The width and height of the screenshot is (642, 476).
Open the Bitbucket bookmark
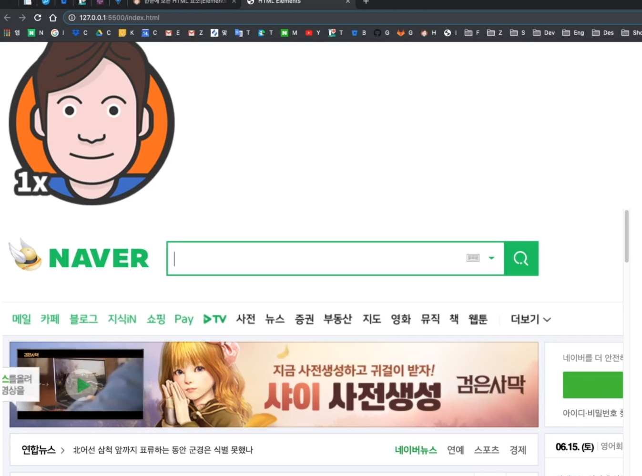358,33
